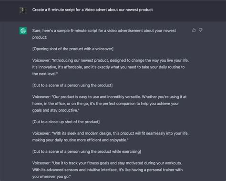Click the "It's innovative, it's affordable" line
Screen dimensions: 226x181
pos(108,67)
